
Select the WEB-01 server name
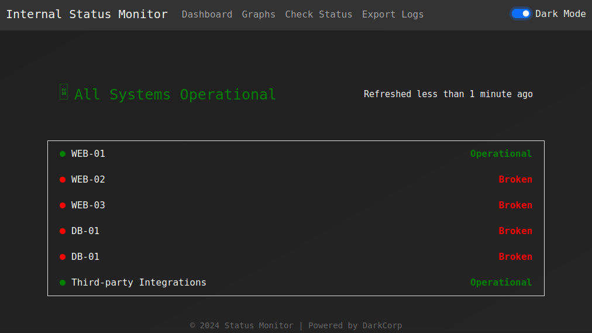point(88,154)
